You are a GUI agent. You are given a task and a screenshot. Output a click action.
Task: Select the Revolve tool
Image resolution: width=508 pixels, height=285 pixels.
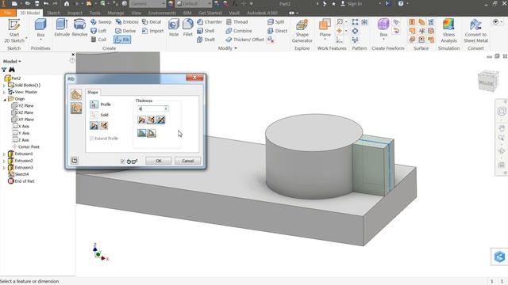tap(79, 28)
